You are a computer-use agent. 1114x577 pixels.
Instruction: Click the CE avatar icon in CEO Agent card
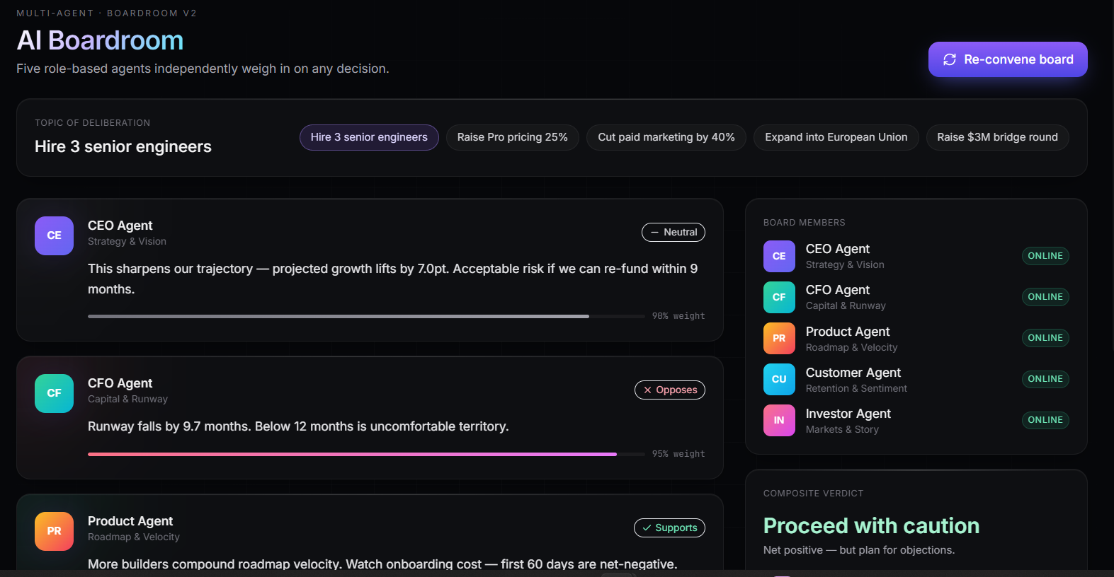(x=54, y=235)
